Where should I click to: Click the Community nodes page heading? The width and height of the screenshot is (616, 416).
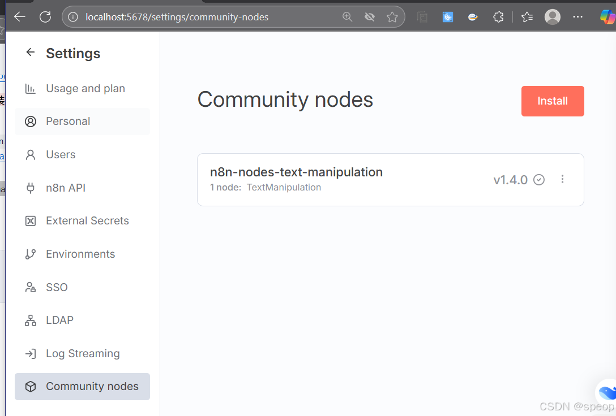click(x=285, y=99)
